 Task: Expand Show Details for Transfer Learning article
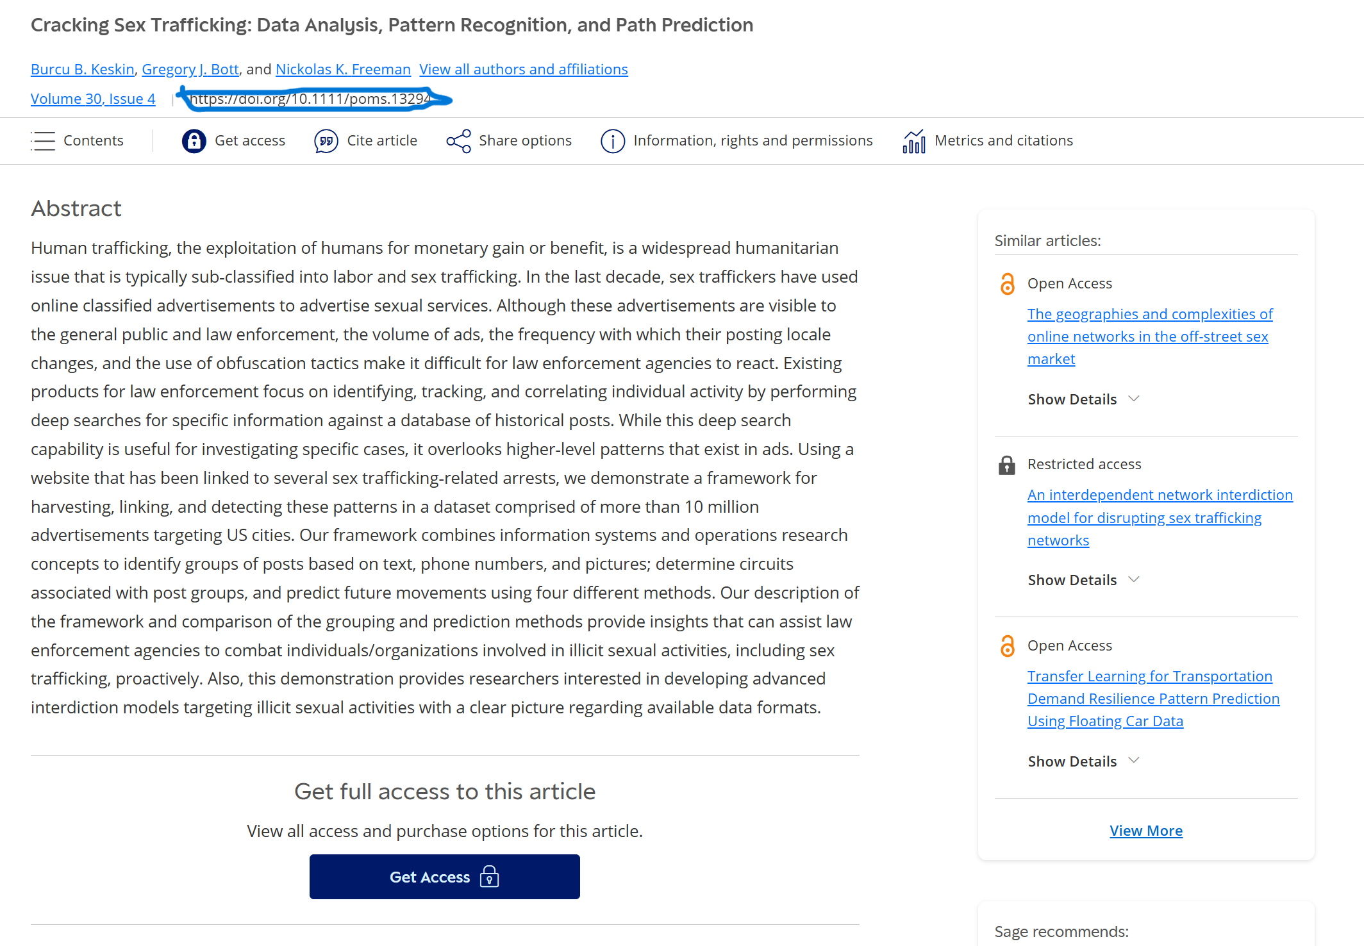click(1083, 761)
